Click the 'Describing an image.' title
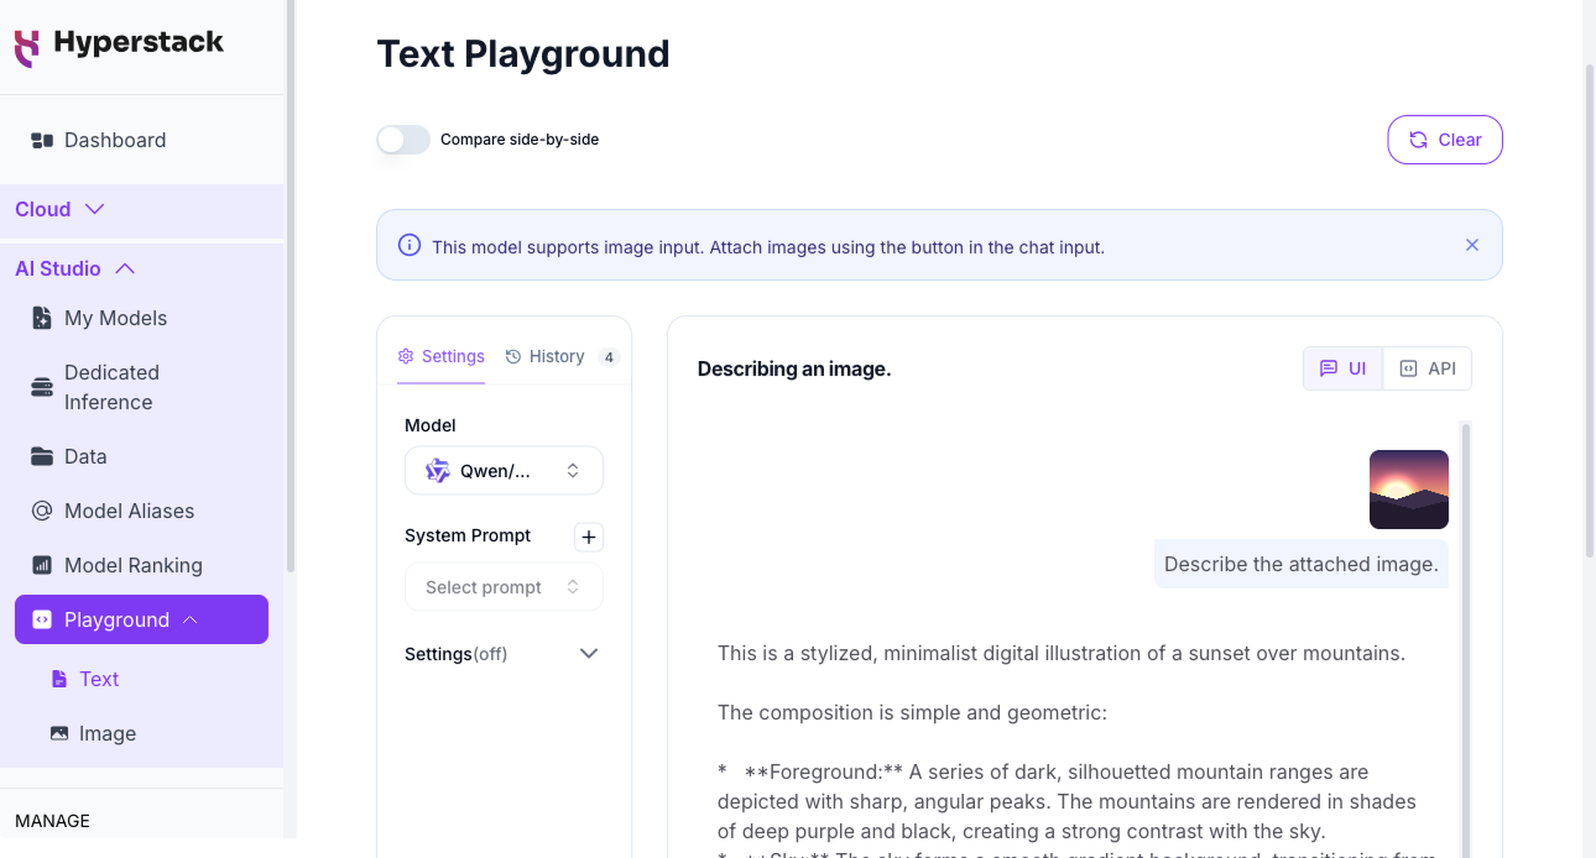This screenshot has height=858, width=1596. tap(794, 369)
